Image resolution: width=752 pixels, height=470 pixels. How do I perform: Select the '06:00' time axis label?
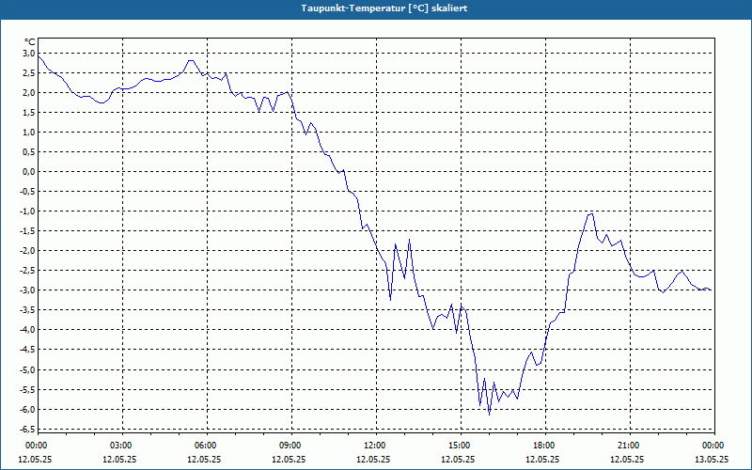coord(205,446)
